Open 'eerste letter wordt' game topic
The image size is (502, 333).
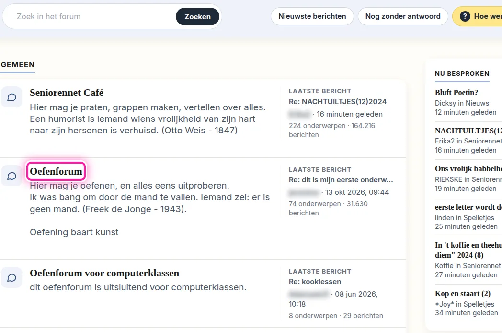pos(468,207)
